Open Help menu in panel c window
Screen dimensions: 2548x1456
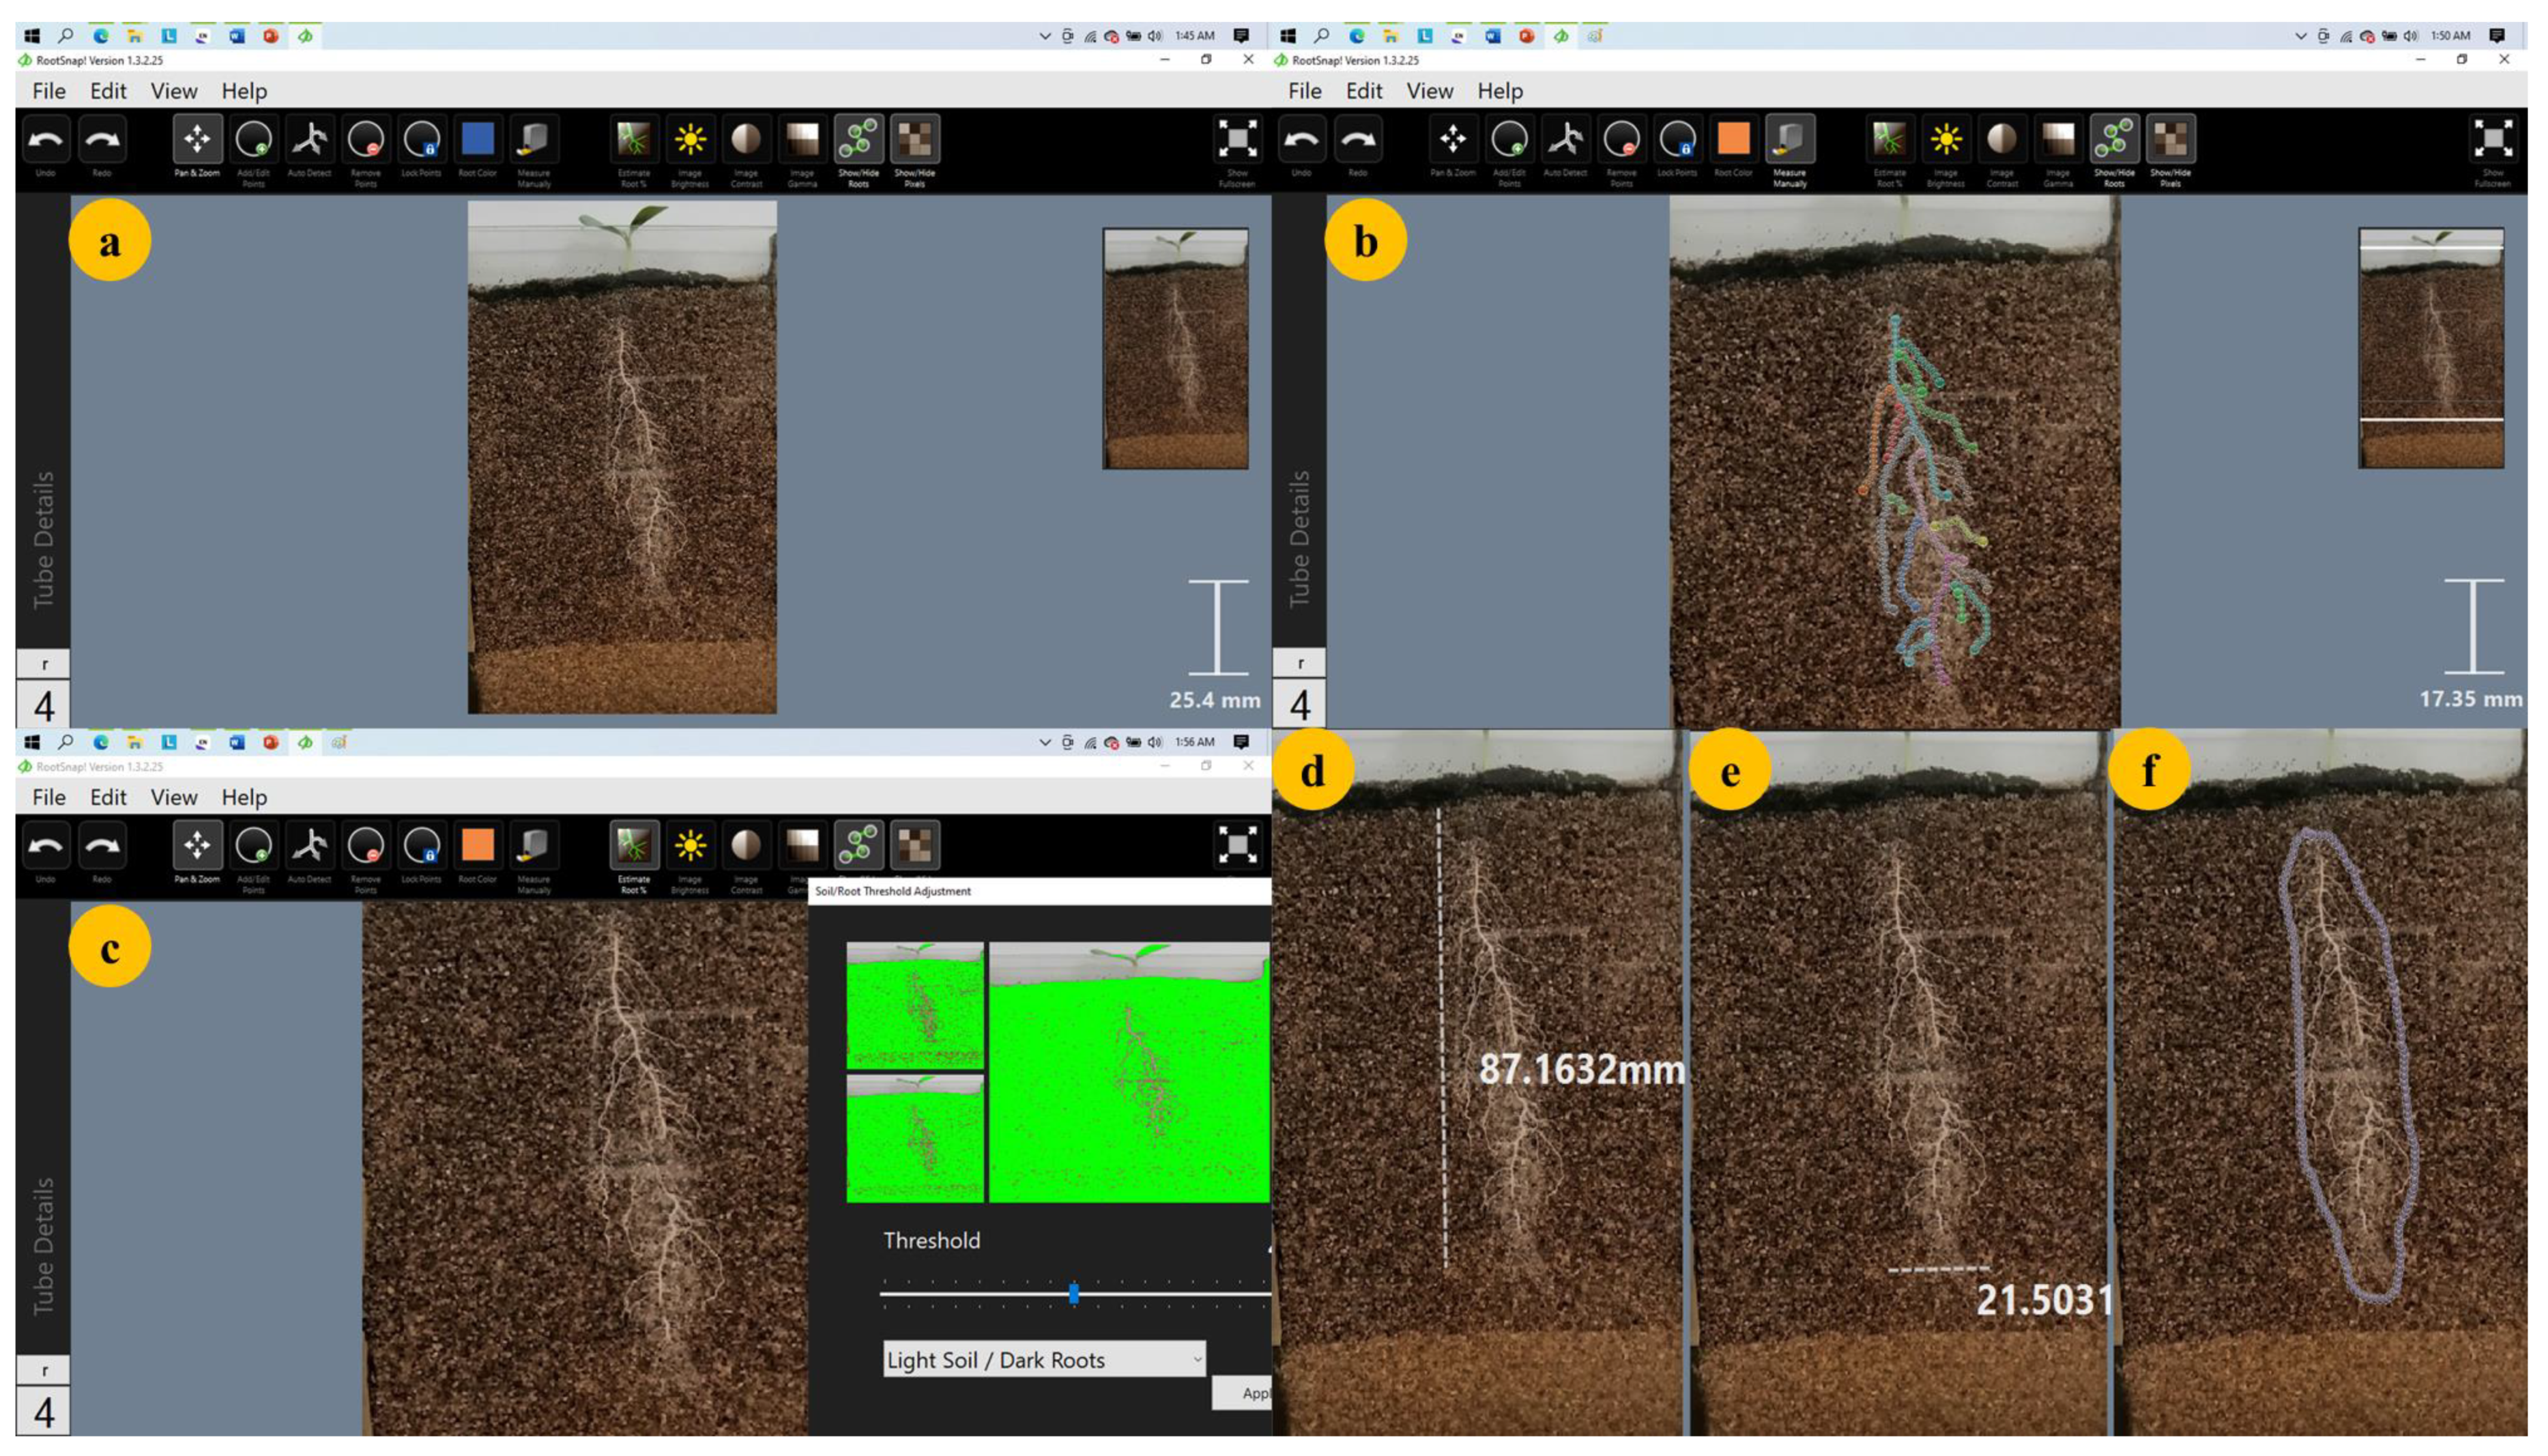tap(244, 797)
